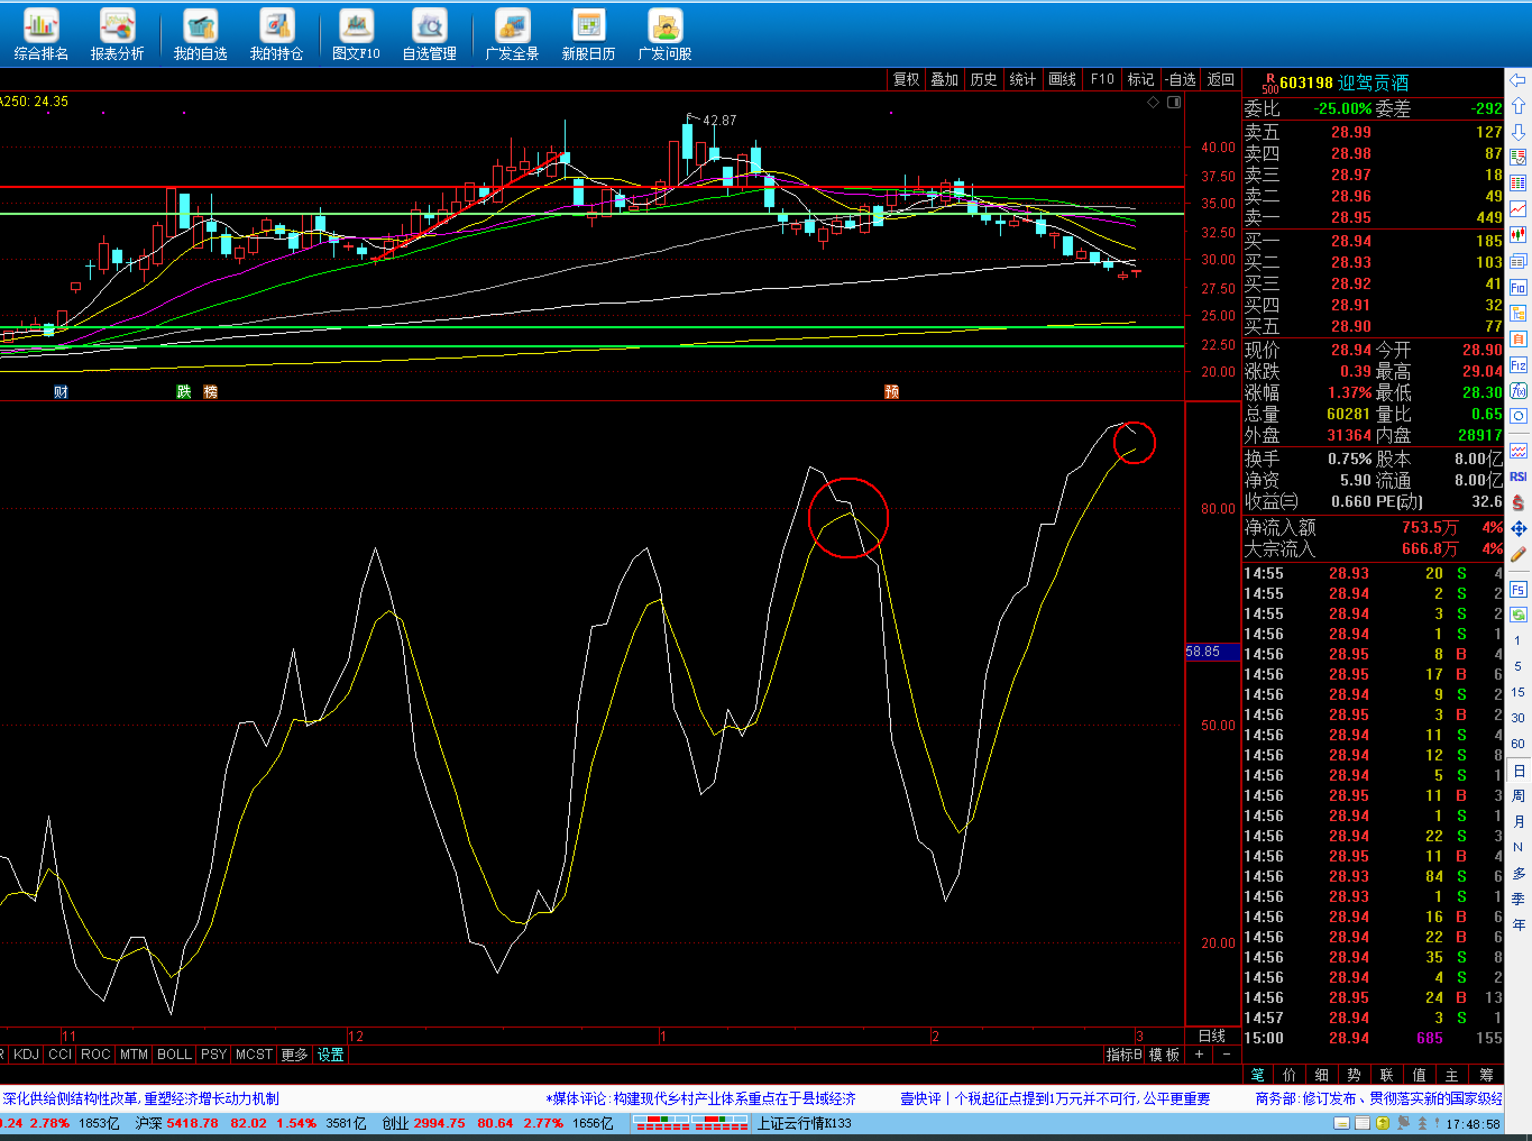
Task: Switch to the KDJ indicator tab
Action: click(26, 1055)
